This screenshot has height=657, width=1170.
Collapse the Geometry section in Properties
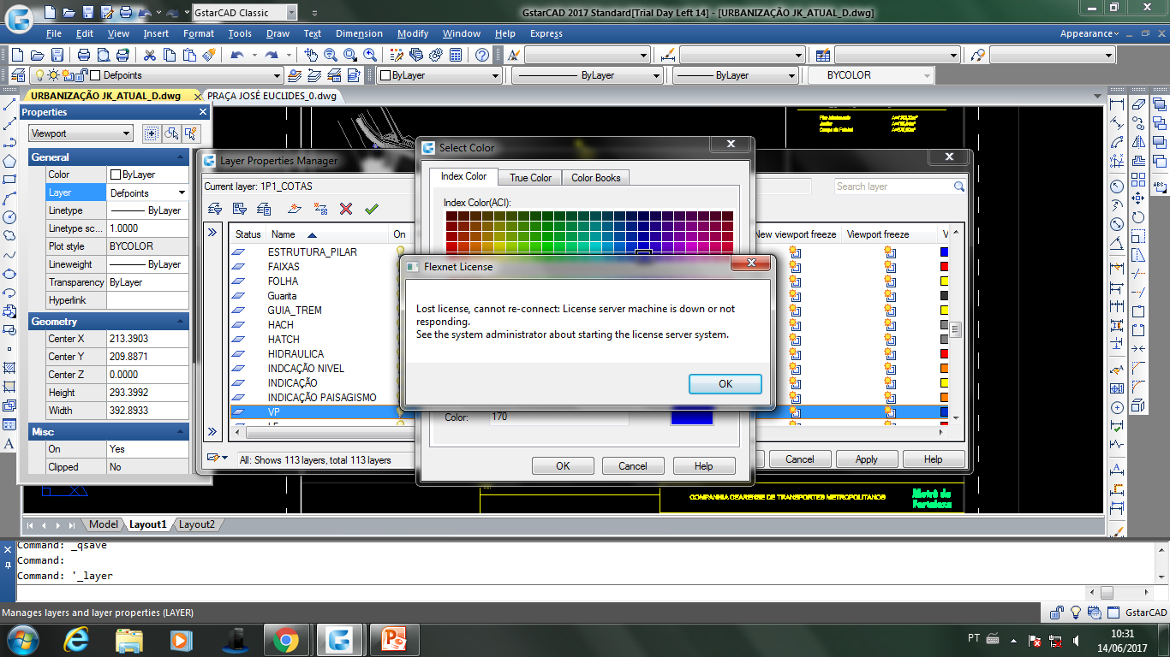click(x=181, y=321)
